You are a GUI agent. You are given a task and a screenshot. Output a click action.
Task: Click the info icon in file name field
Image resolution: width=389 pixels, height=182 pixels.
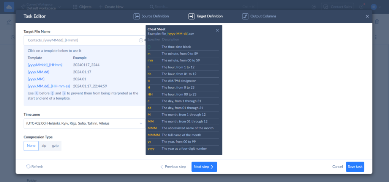tap(141, 40)
